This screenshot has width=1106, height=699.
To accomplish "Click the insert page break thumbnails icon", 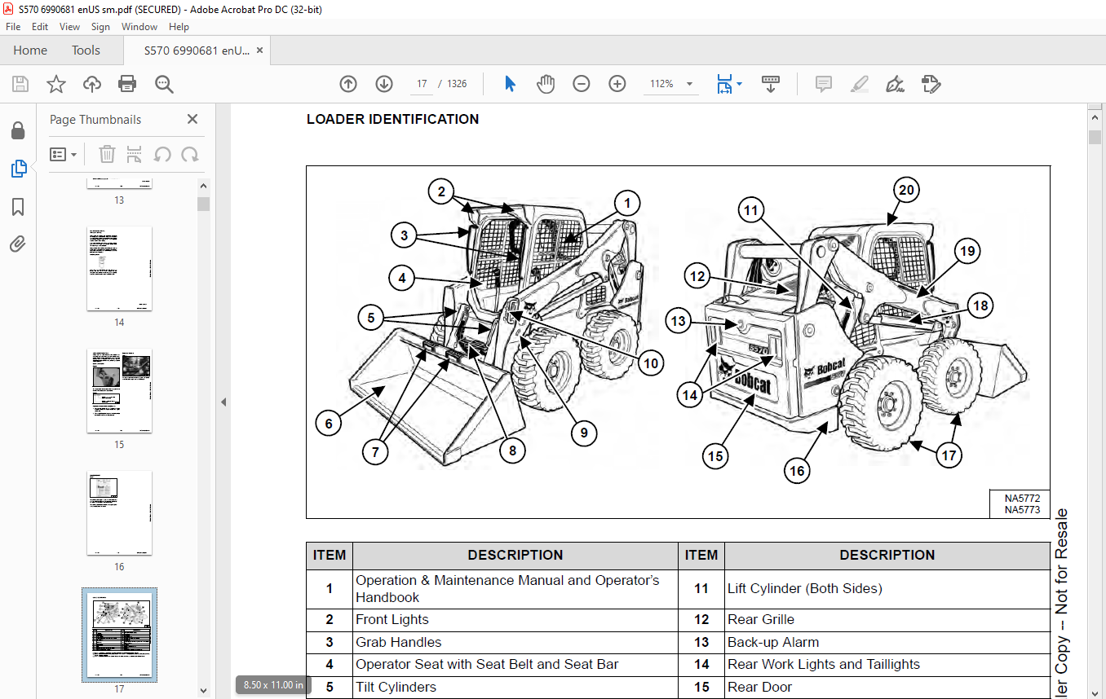I will pos(135,154).
